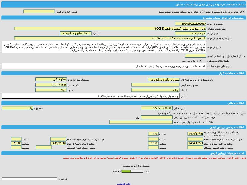Click the publication date field 1404/12/10
This screenshot has height=185, width=247.
195,134
